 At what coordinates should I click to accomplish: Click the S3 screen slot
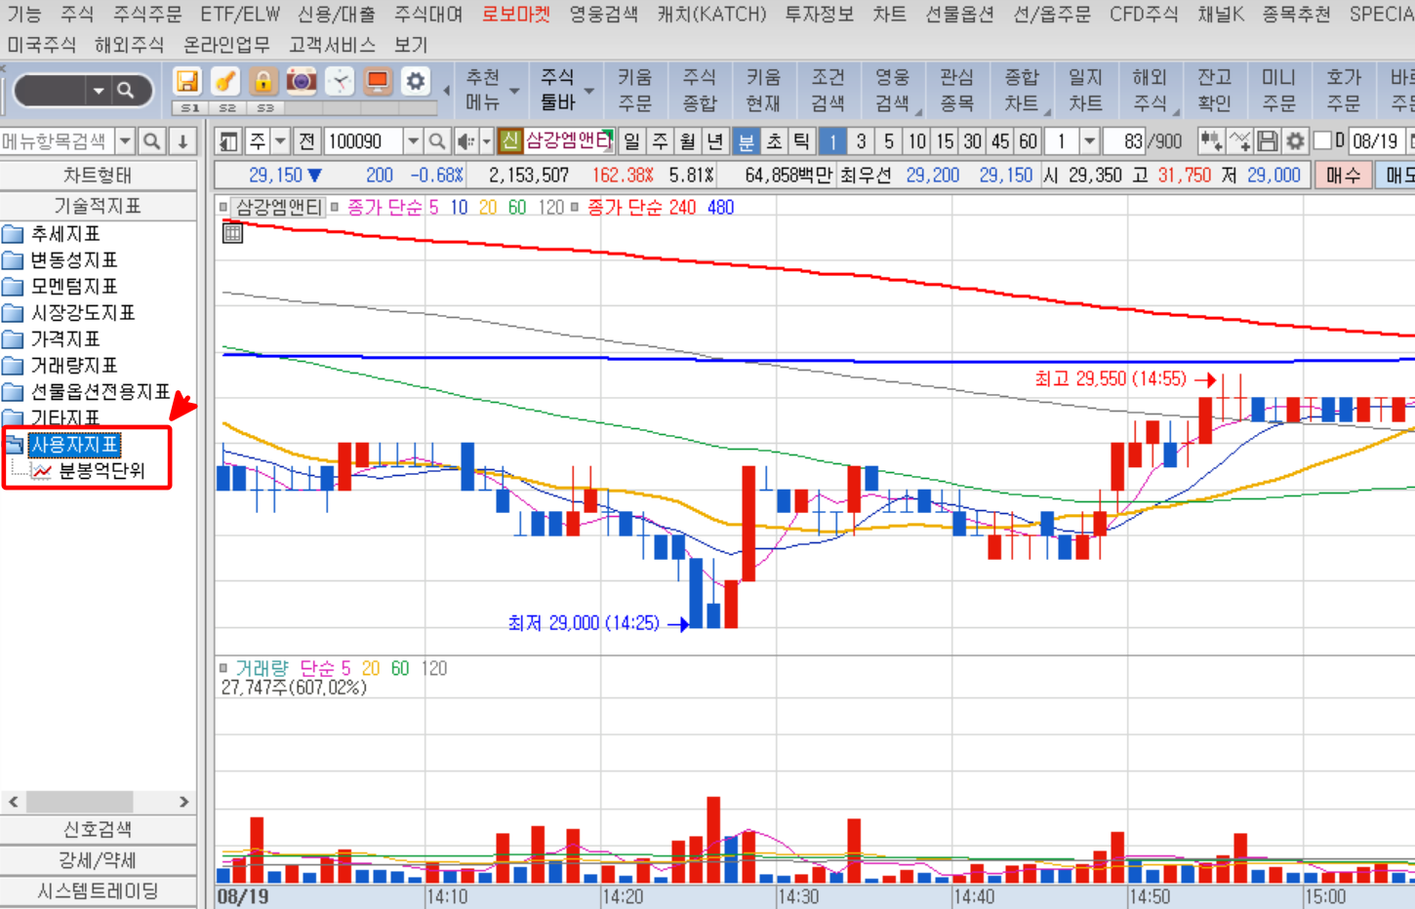pyautogui.click(x=264, y=108)
